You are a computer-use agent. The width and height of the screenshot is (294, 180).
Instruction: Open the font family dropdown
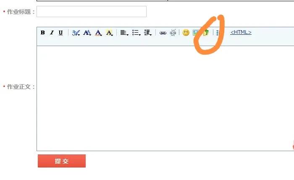(x=76, y=33)
